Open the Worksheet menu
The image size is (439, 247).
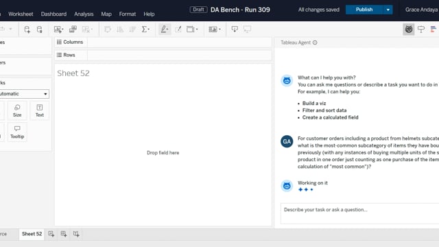click(x=21, y=14)
